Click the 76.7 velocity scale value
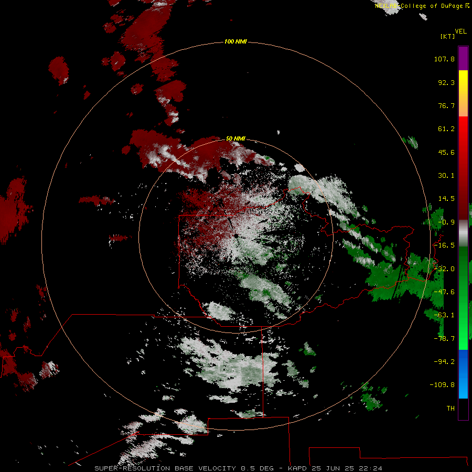Screen dimensions: 472x472 tap(446, 105)
